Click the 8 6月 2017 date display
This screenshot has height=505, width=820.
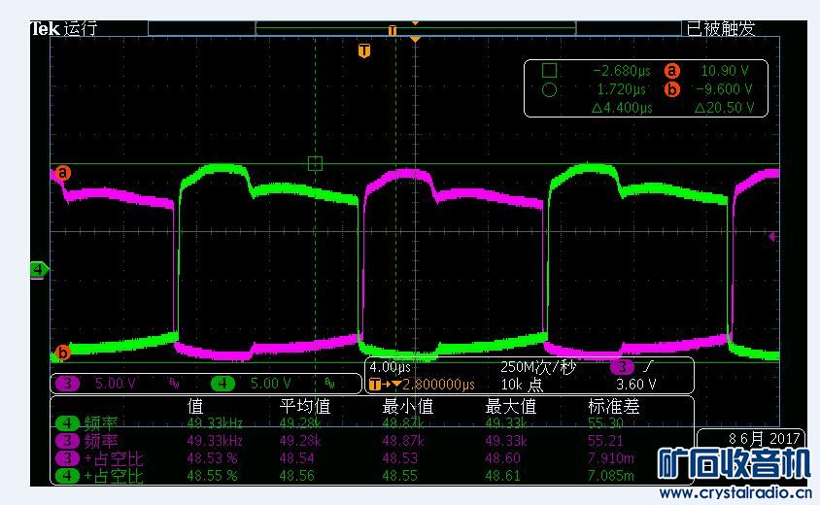tap(764, 439)
